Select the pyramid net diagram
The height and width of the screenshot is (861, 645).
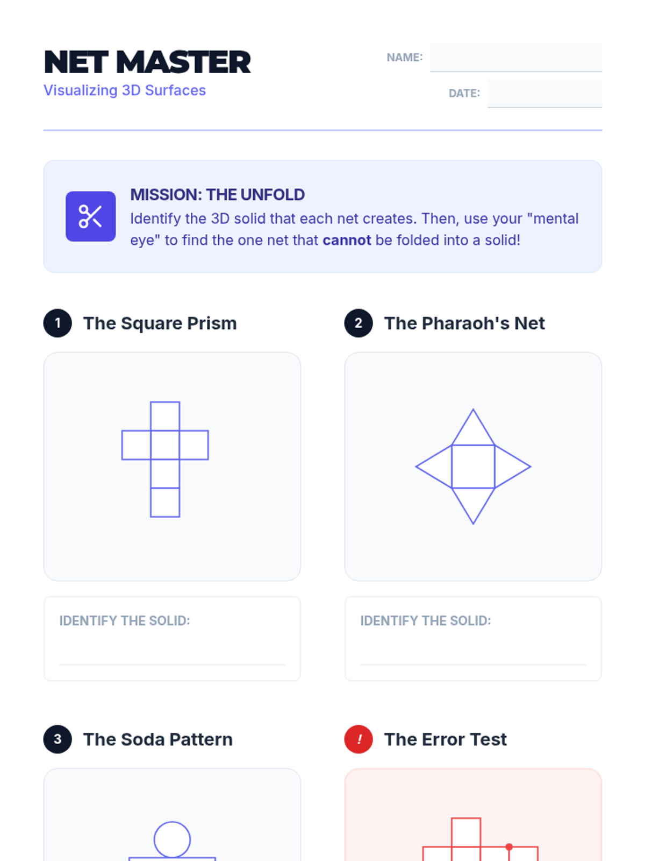473,467
